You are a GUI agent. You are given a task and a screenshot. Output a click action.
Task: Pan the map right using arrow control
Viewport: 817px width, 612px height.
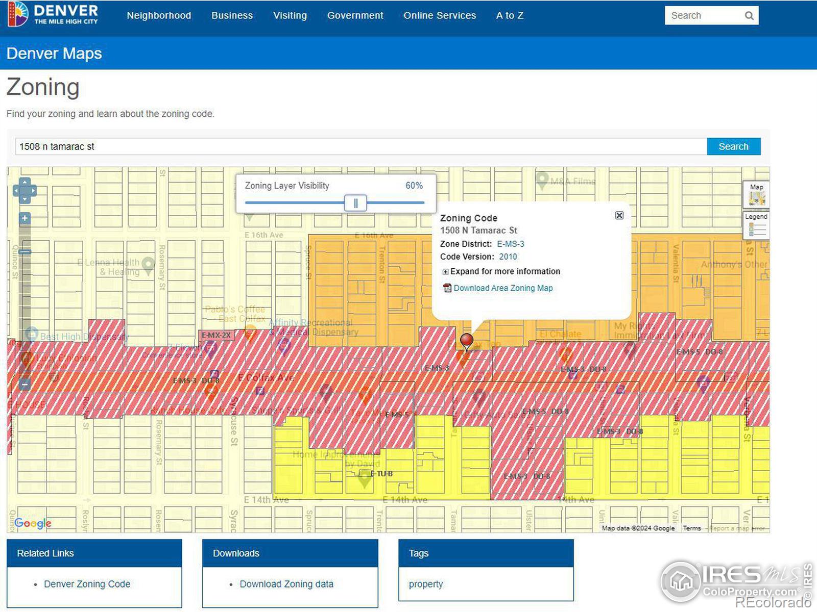click(34, 191)
